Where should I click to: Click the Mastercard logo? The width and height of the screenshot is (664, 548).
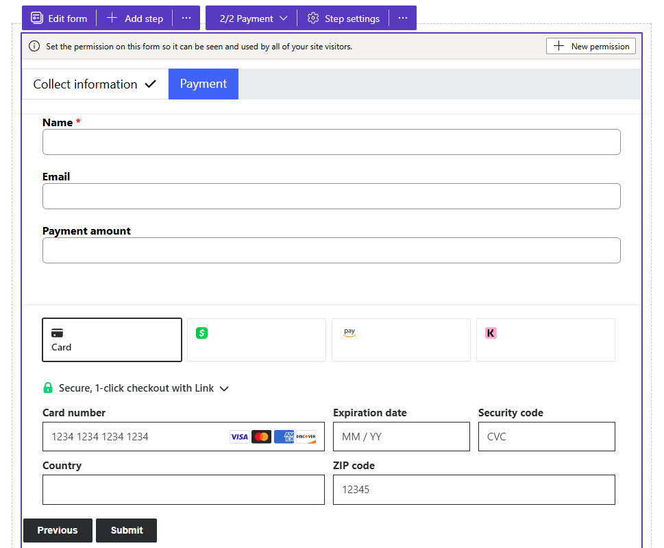(x=261, y=436)
